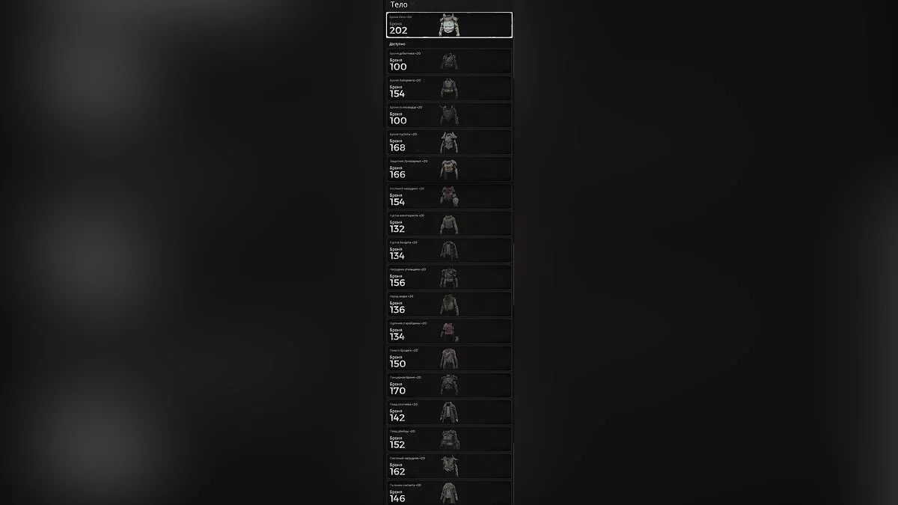
Task: Pick the last visible armor with 146 defense
Action: click(x=449, y=492)
